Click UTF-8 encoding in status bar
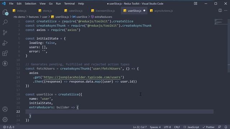Image resolution: width=230 pixels, height=129 pixels. pos(167,127)
